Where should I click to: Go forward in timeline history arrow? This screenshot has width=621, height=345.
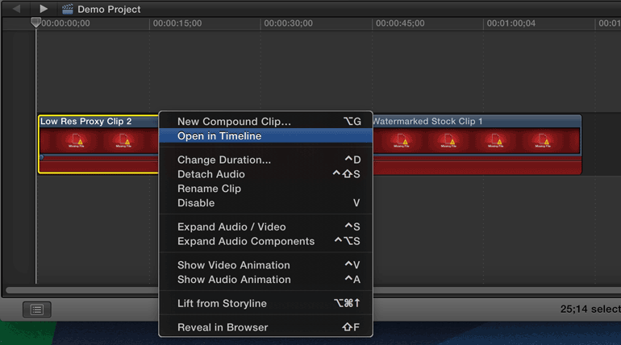pyautogui.click(x=44, y=8)
